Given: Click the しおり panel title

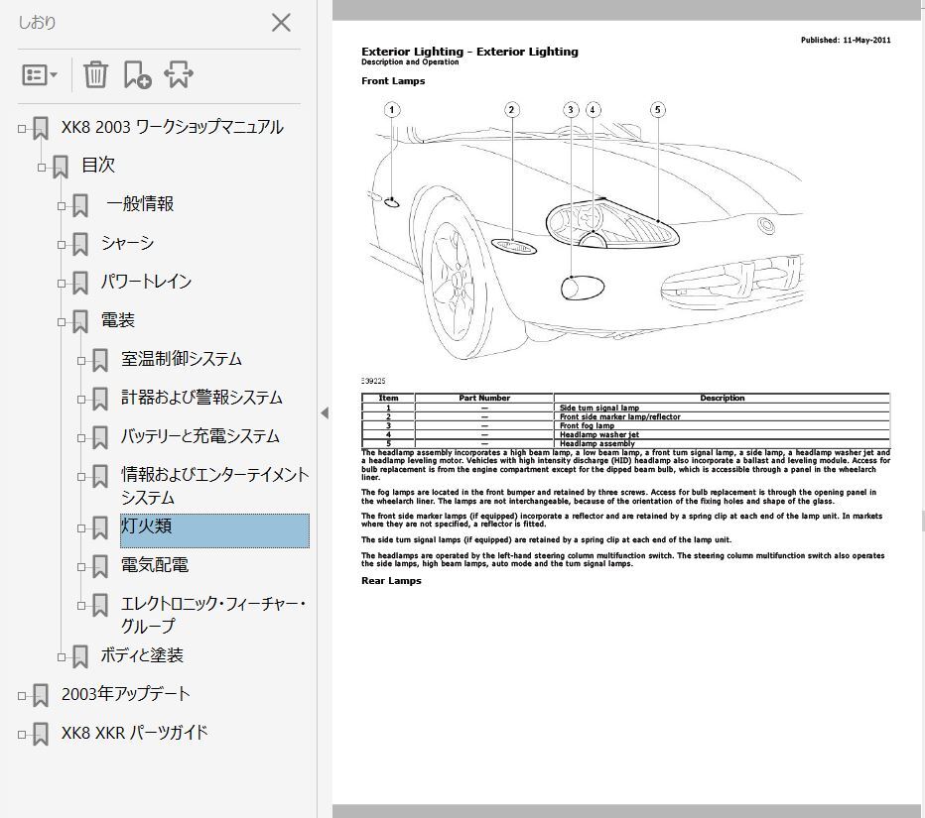Looking at the screenshot, I should [37, 23].
